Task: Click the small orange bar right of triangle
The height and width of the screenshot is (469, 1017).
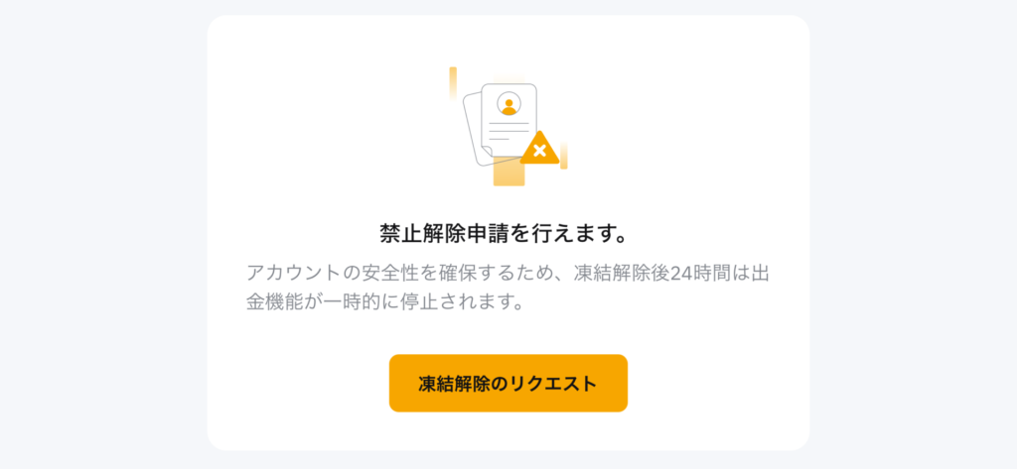Action: click(x=564, y=156)
